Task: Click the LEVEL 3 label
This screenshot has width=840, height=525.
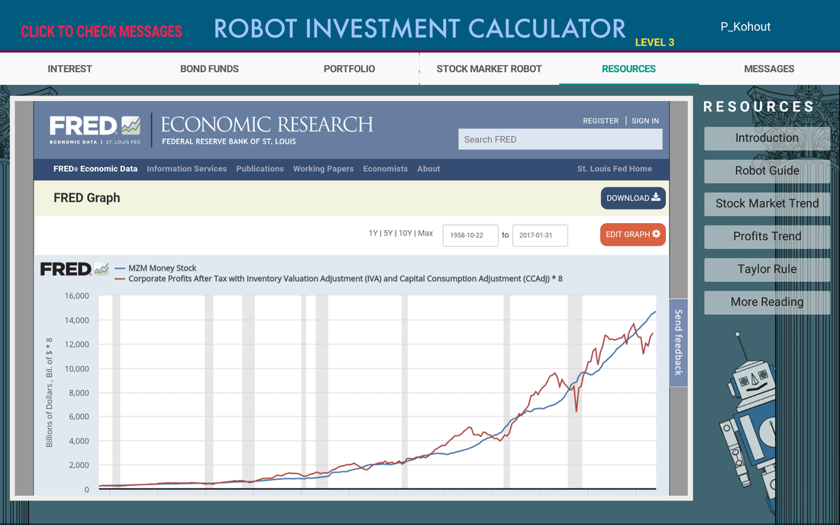Action: (654, 42)
